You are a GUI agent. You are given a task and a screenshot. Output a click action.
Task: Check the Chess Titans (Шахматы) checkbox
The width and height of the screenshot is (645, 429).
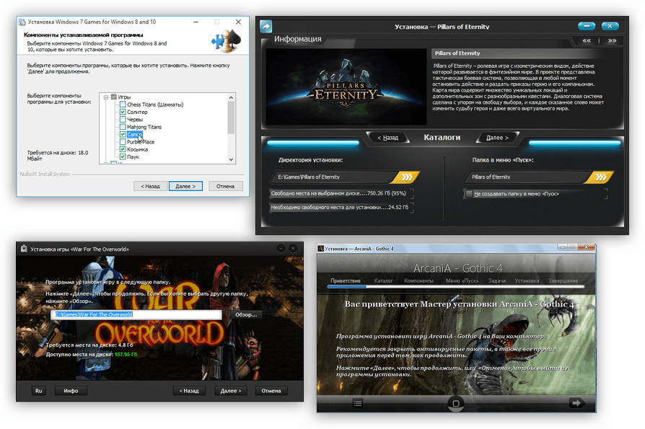(x=123, y=105)
